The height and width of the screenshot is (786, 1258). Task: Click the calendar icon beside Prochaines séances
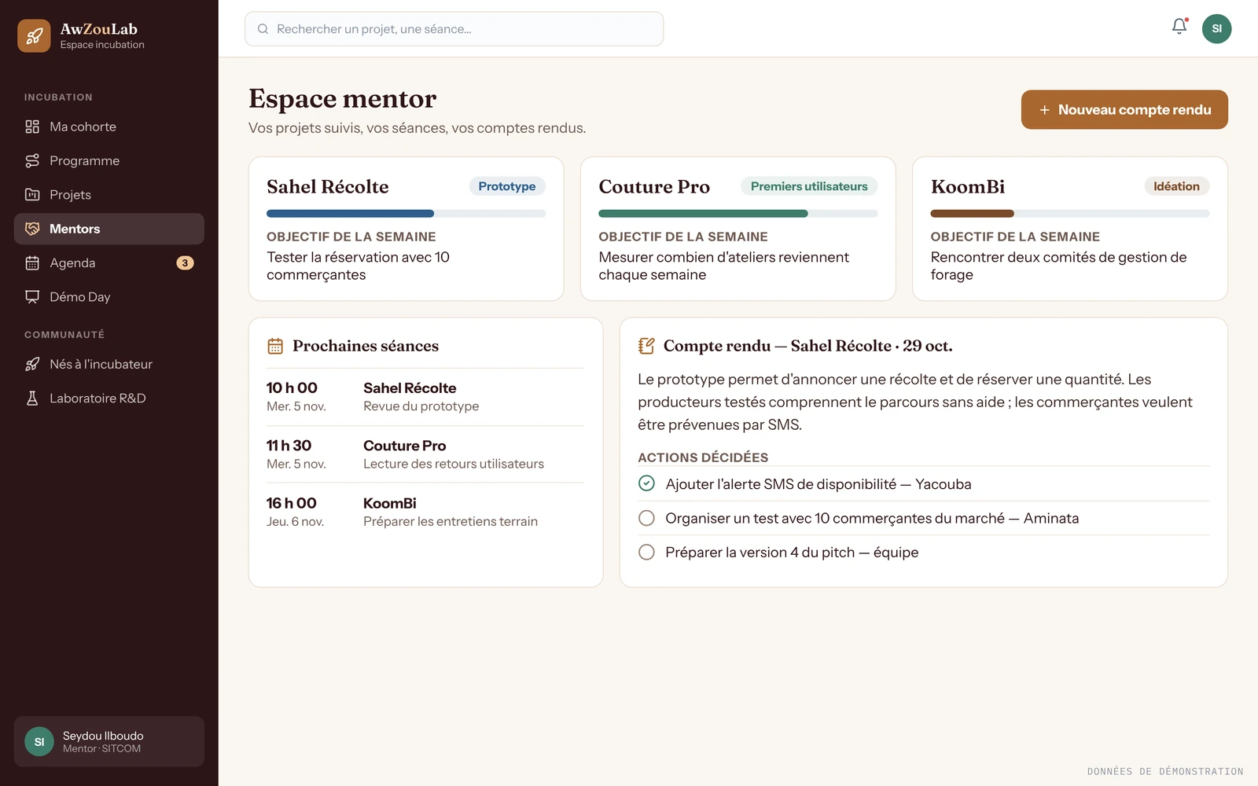275,346
